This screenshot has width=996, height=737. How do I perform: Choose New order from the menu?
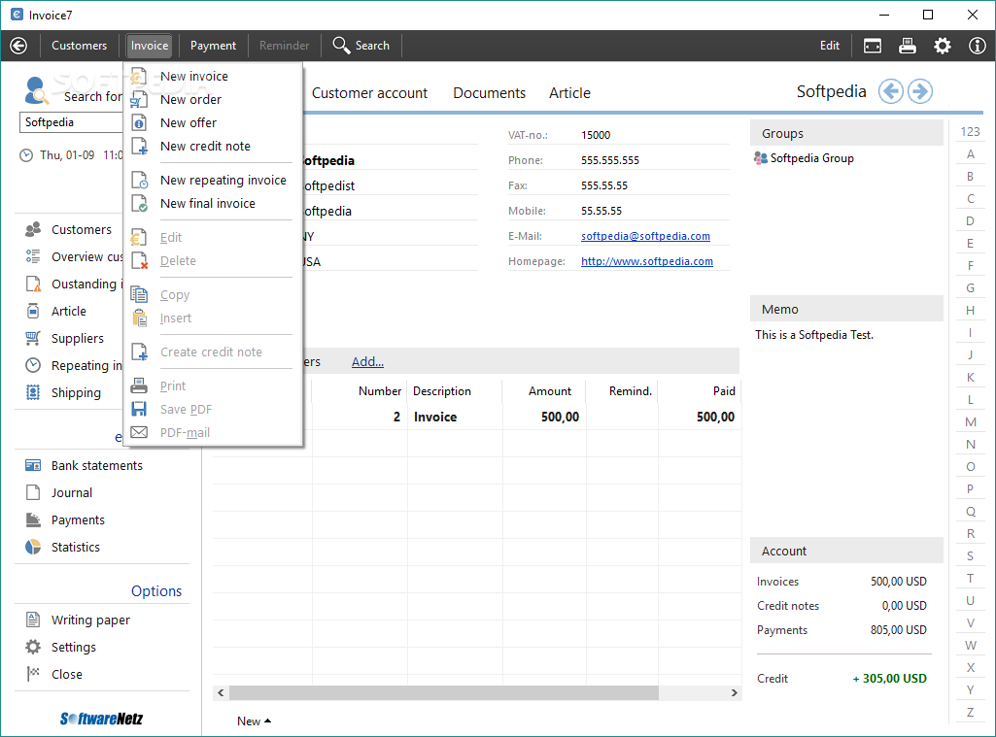[x=190, y=100]
